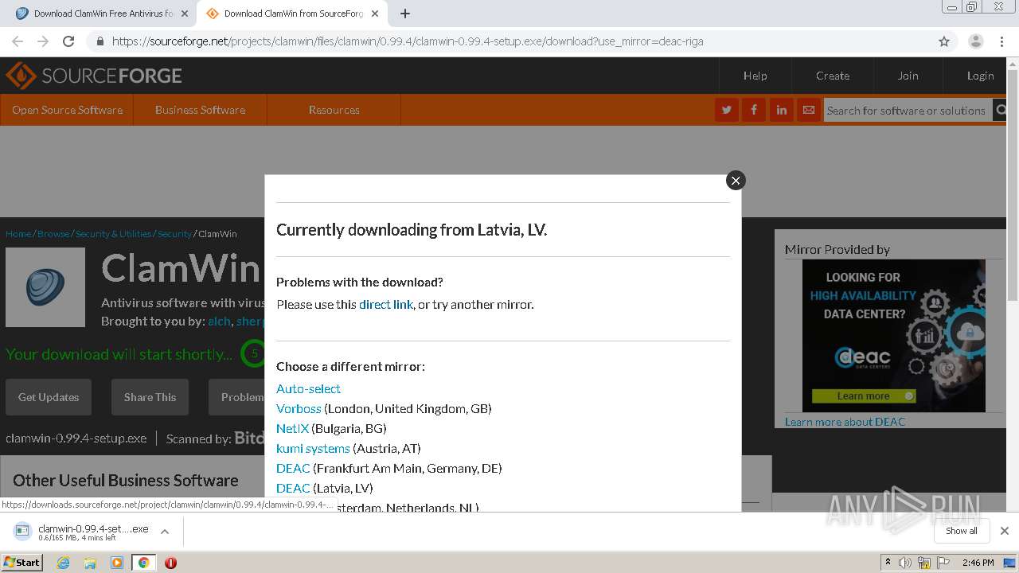Click Learn more about DEAC link
Image resolution: width=1019 pixels, height=573 pixels.
[845, 422]
